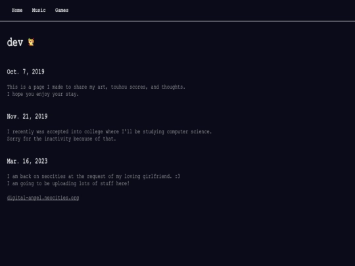Click 'Sorry for the inactivity' line

click(x=61, y=139)
